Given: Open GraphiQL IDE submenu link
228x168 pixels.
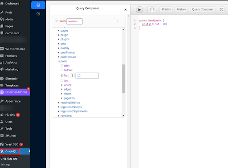Looking at the screenshot, I should coord(9,159).
